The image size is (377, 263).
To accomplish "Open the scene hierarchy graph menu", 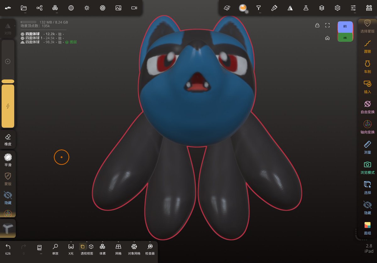I will [39, 8].
